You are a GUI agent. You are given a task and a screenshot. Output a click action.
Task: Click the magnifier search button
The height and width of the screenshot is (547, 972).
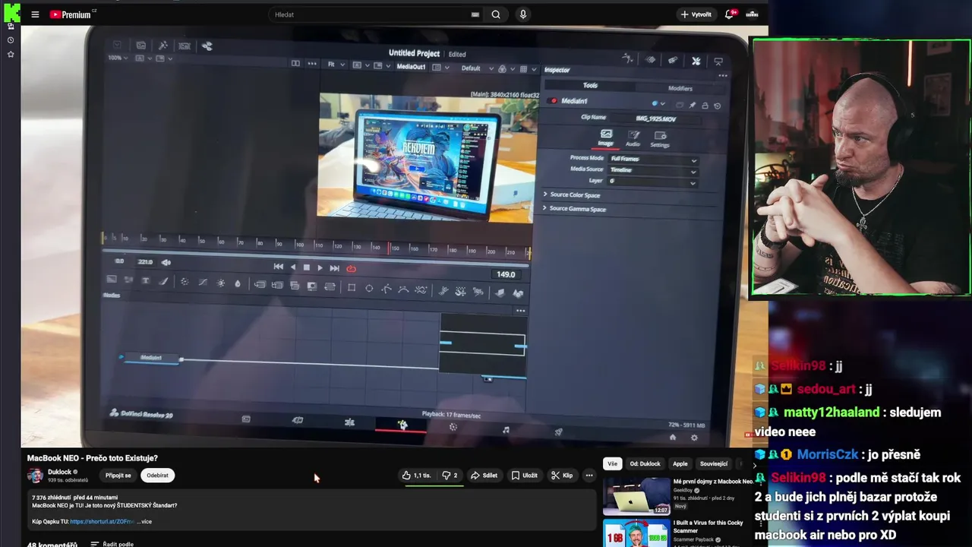click(496, 14)
